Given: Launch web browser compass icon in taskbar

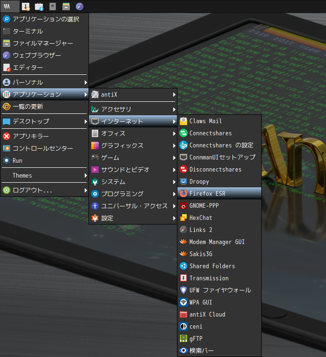Looking at the screenshot, I should 79,7.
